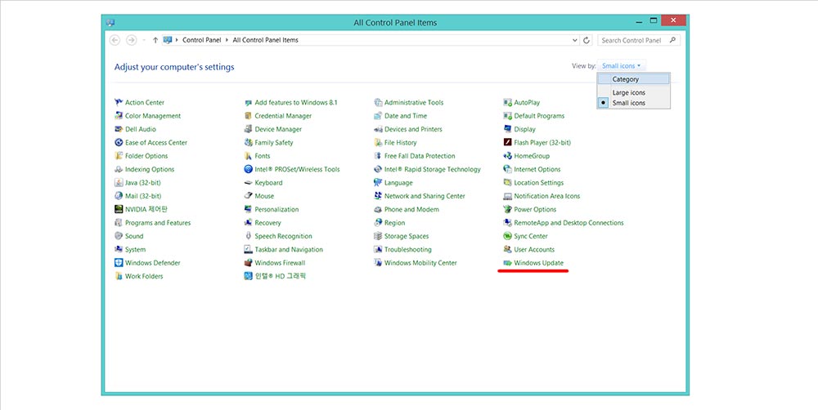Click the Mouse icon

point(249,196)
